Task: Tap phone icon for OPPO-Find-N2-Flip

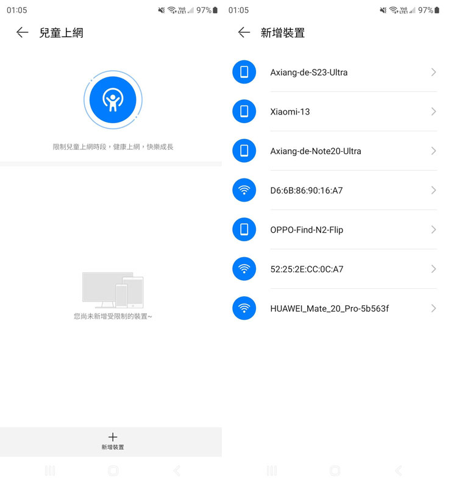Action: 244,230
